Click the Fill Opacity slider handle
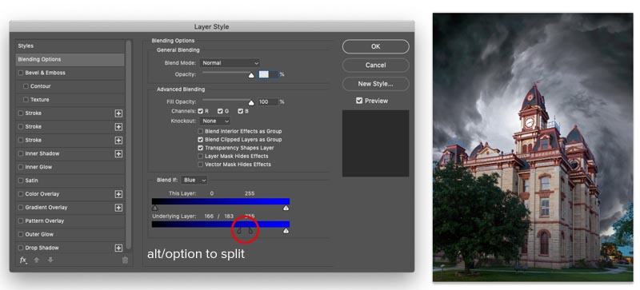640x290 pixels. [x=251, y=103]
